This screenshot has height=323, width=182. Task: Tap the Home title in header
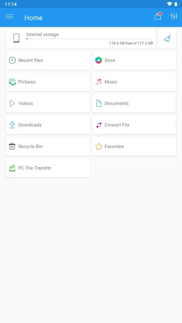tap(34, 18)
